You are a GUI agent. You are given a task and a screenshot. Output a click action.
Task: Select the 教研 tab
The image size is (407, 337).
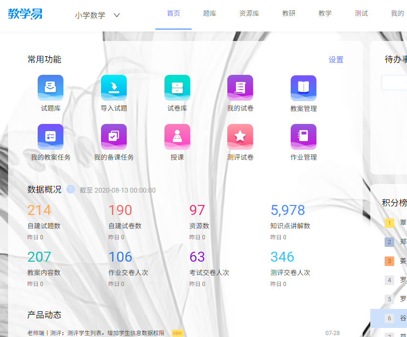[x=289, y=14]
